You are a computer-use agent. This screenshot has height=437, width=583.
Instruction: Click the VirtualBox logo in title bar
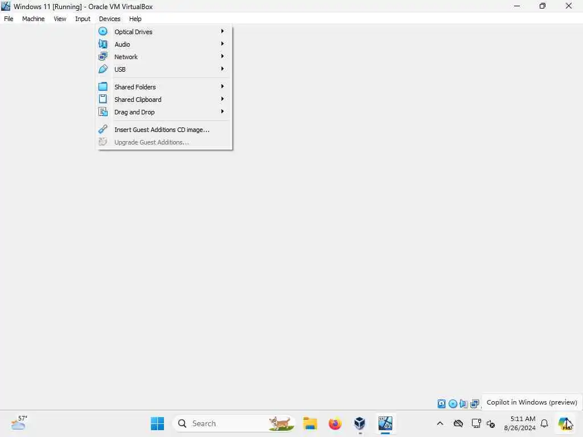click(6, 6)
